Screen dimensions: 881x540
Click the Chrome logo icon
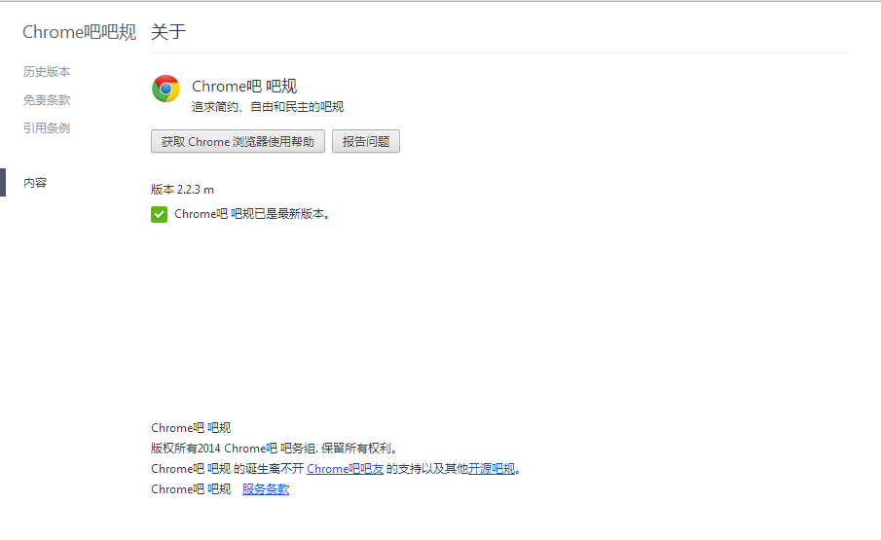click(165, 89)
